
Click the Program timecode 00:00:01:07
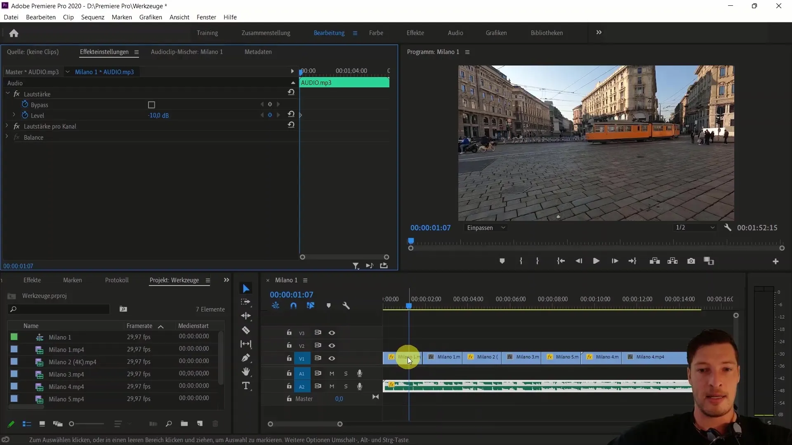click(430, 227)
